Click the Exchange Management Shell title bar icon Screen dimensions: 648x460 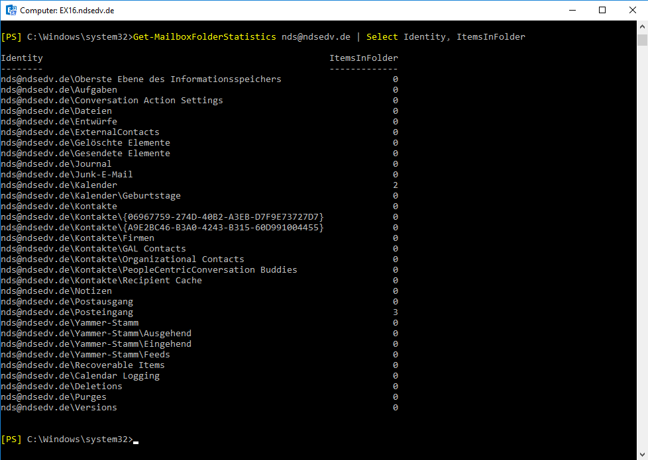click(x=11, y=10)
